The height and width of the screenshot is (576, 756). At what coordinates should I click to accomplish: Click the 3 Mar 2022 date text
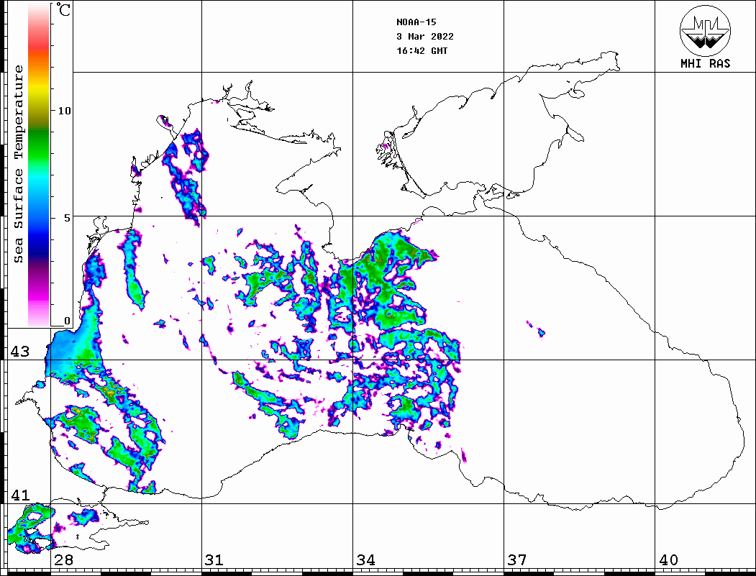425,37
